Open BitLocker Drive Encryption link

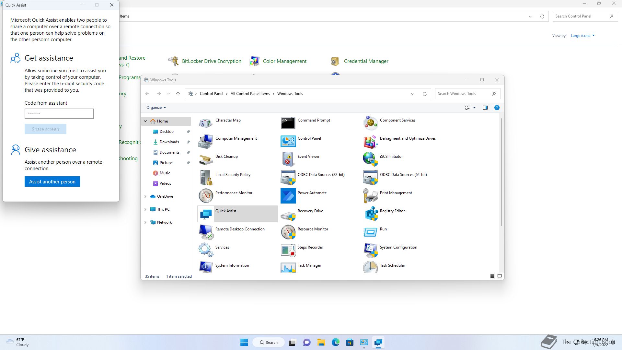pyautogui.click(x=212, y=61)
